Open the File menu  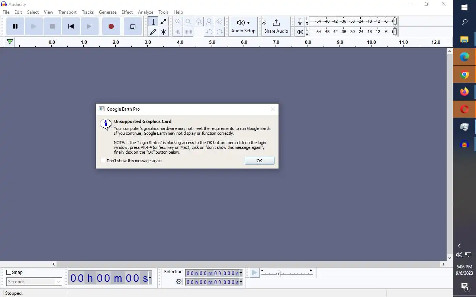pos(6,12)
